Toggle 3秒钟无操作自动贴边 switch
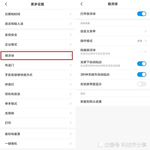The height and width of the screenshot is (150, 150). click(141, 74)
